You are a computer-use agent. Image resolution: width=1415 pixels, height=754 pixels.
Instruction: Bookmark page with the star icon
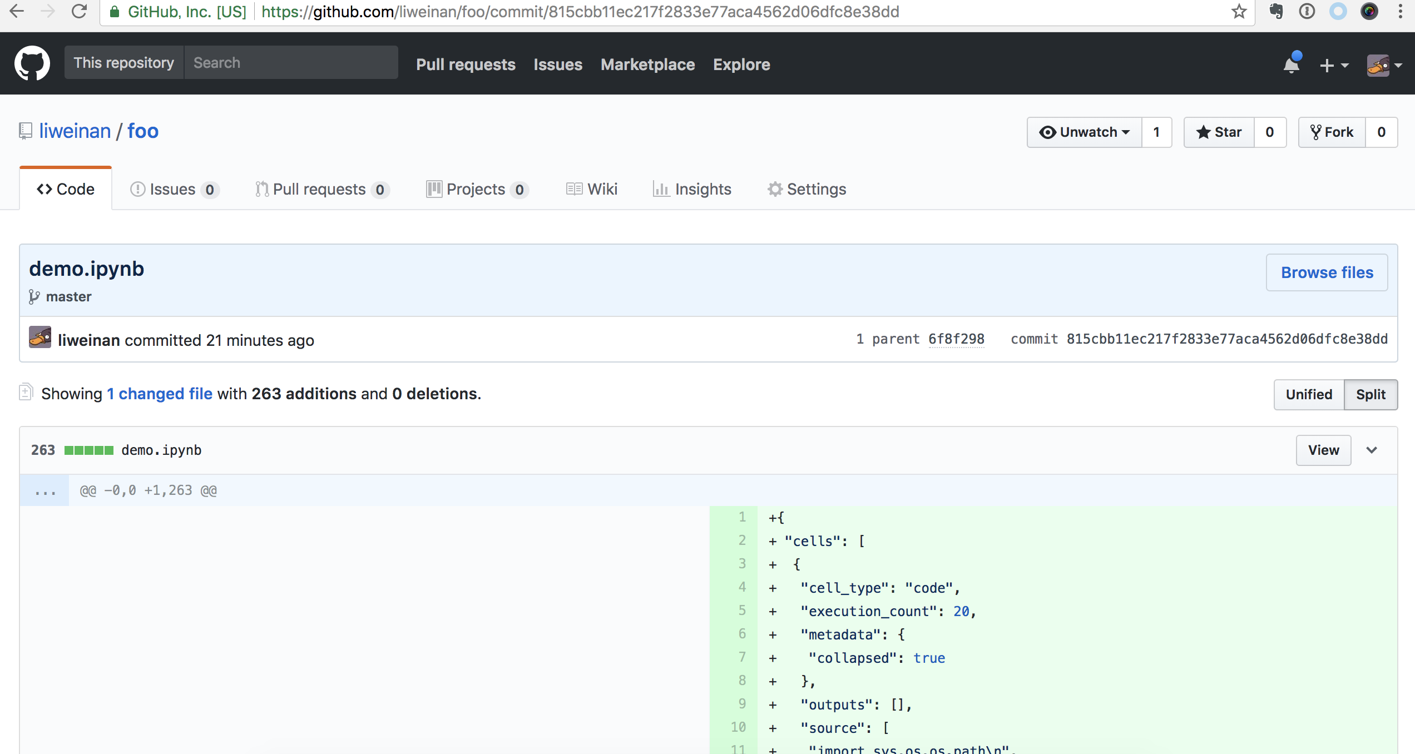[1238, 12]
